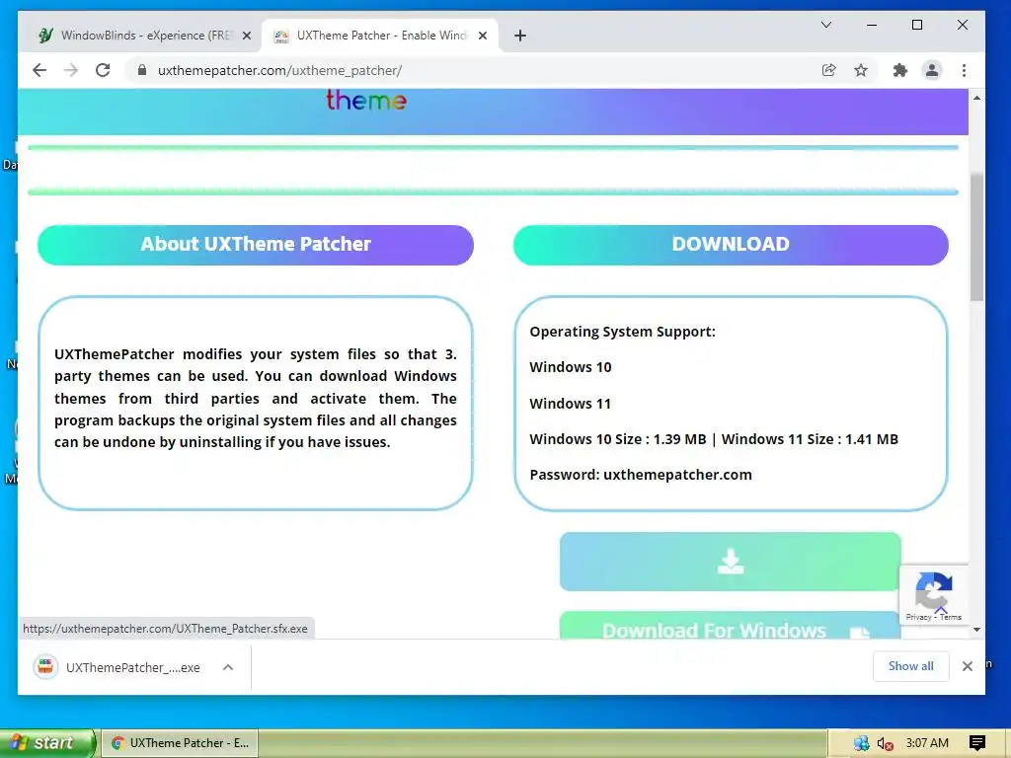Click the address bar URL field
The image size is (1011, 758).
(x=477, y=70)
